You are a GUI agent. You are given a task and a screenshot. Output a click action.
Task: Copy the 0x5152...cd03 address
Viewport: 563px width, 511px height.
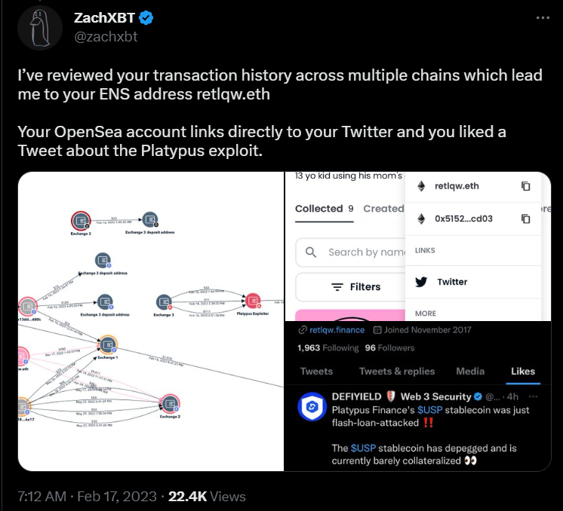click(526, 219)
